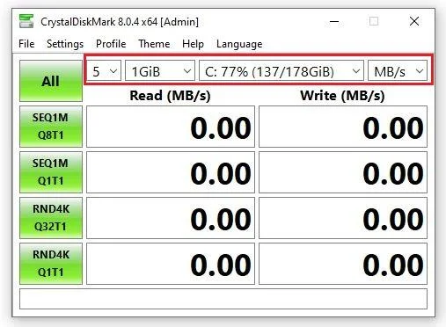The height and width of the screenshot is (327, 446).
Task: Open the Settings menu
Action: (x=65, y=44)
